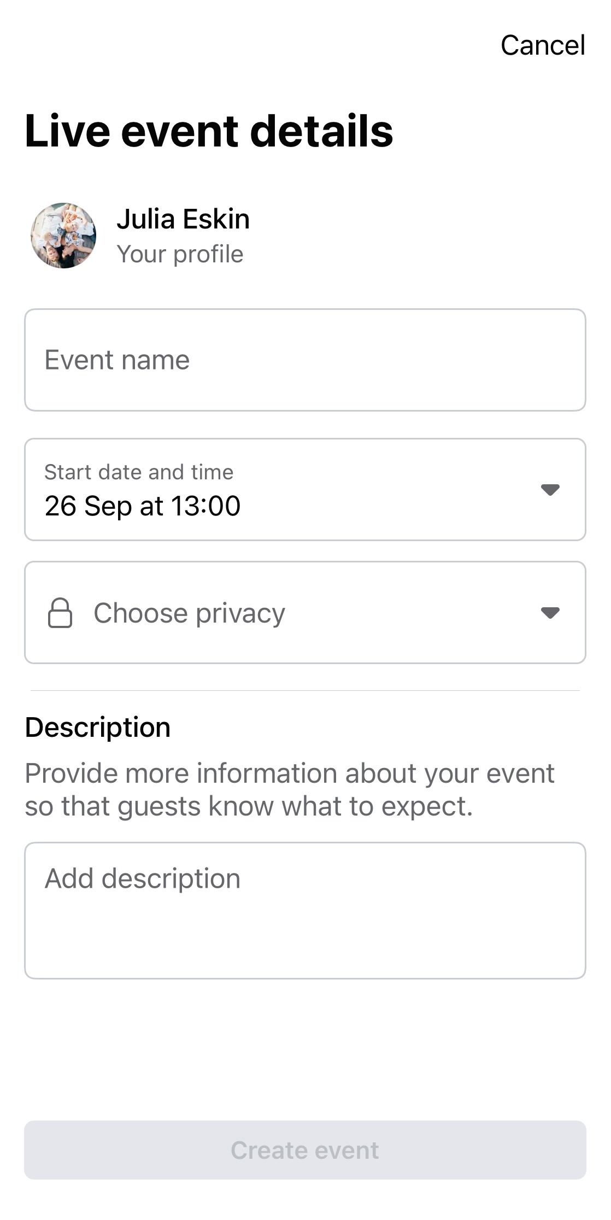Tap the lock icon beside Choose privacy
611x1220 pixels.
60,613
